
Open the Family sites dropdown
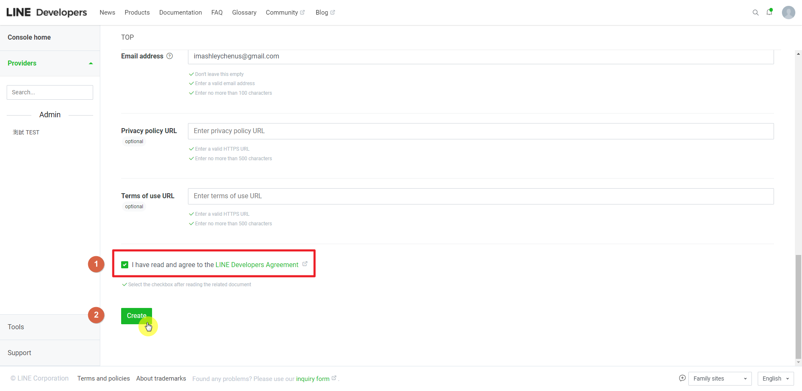(x=720, y=378)
